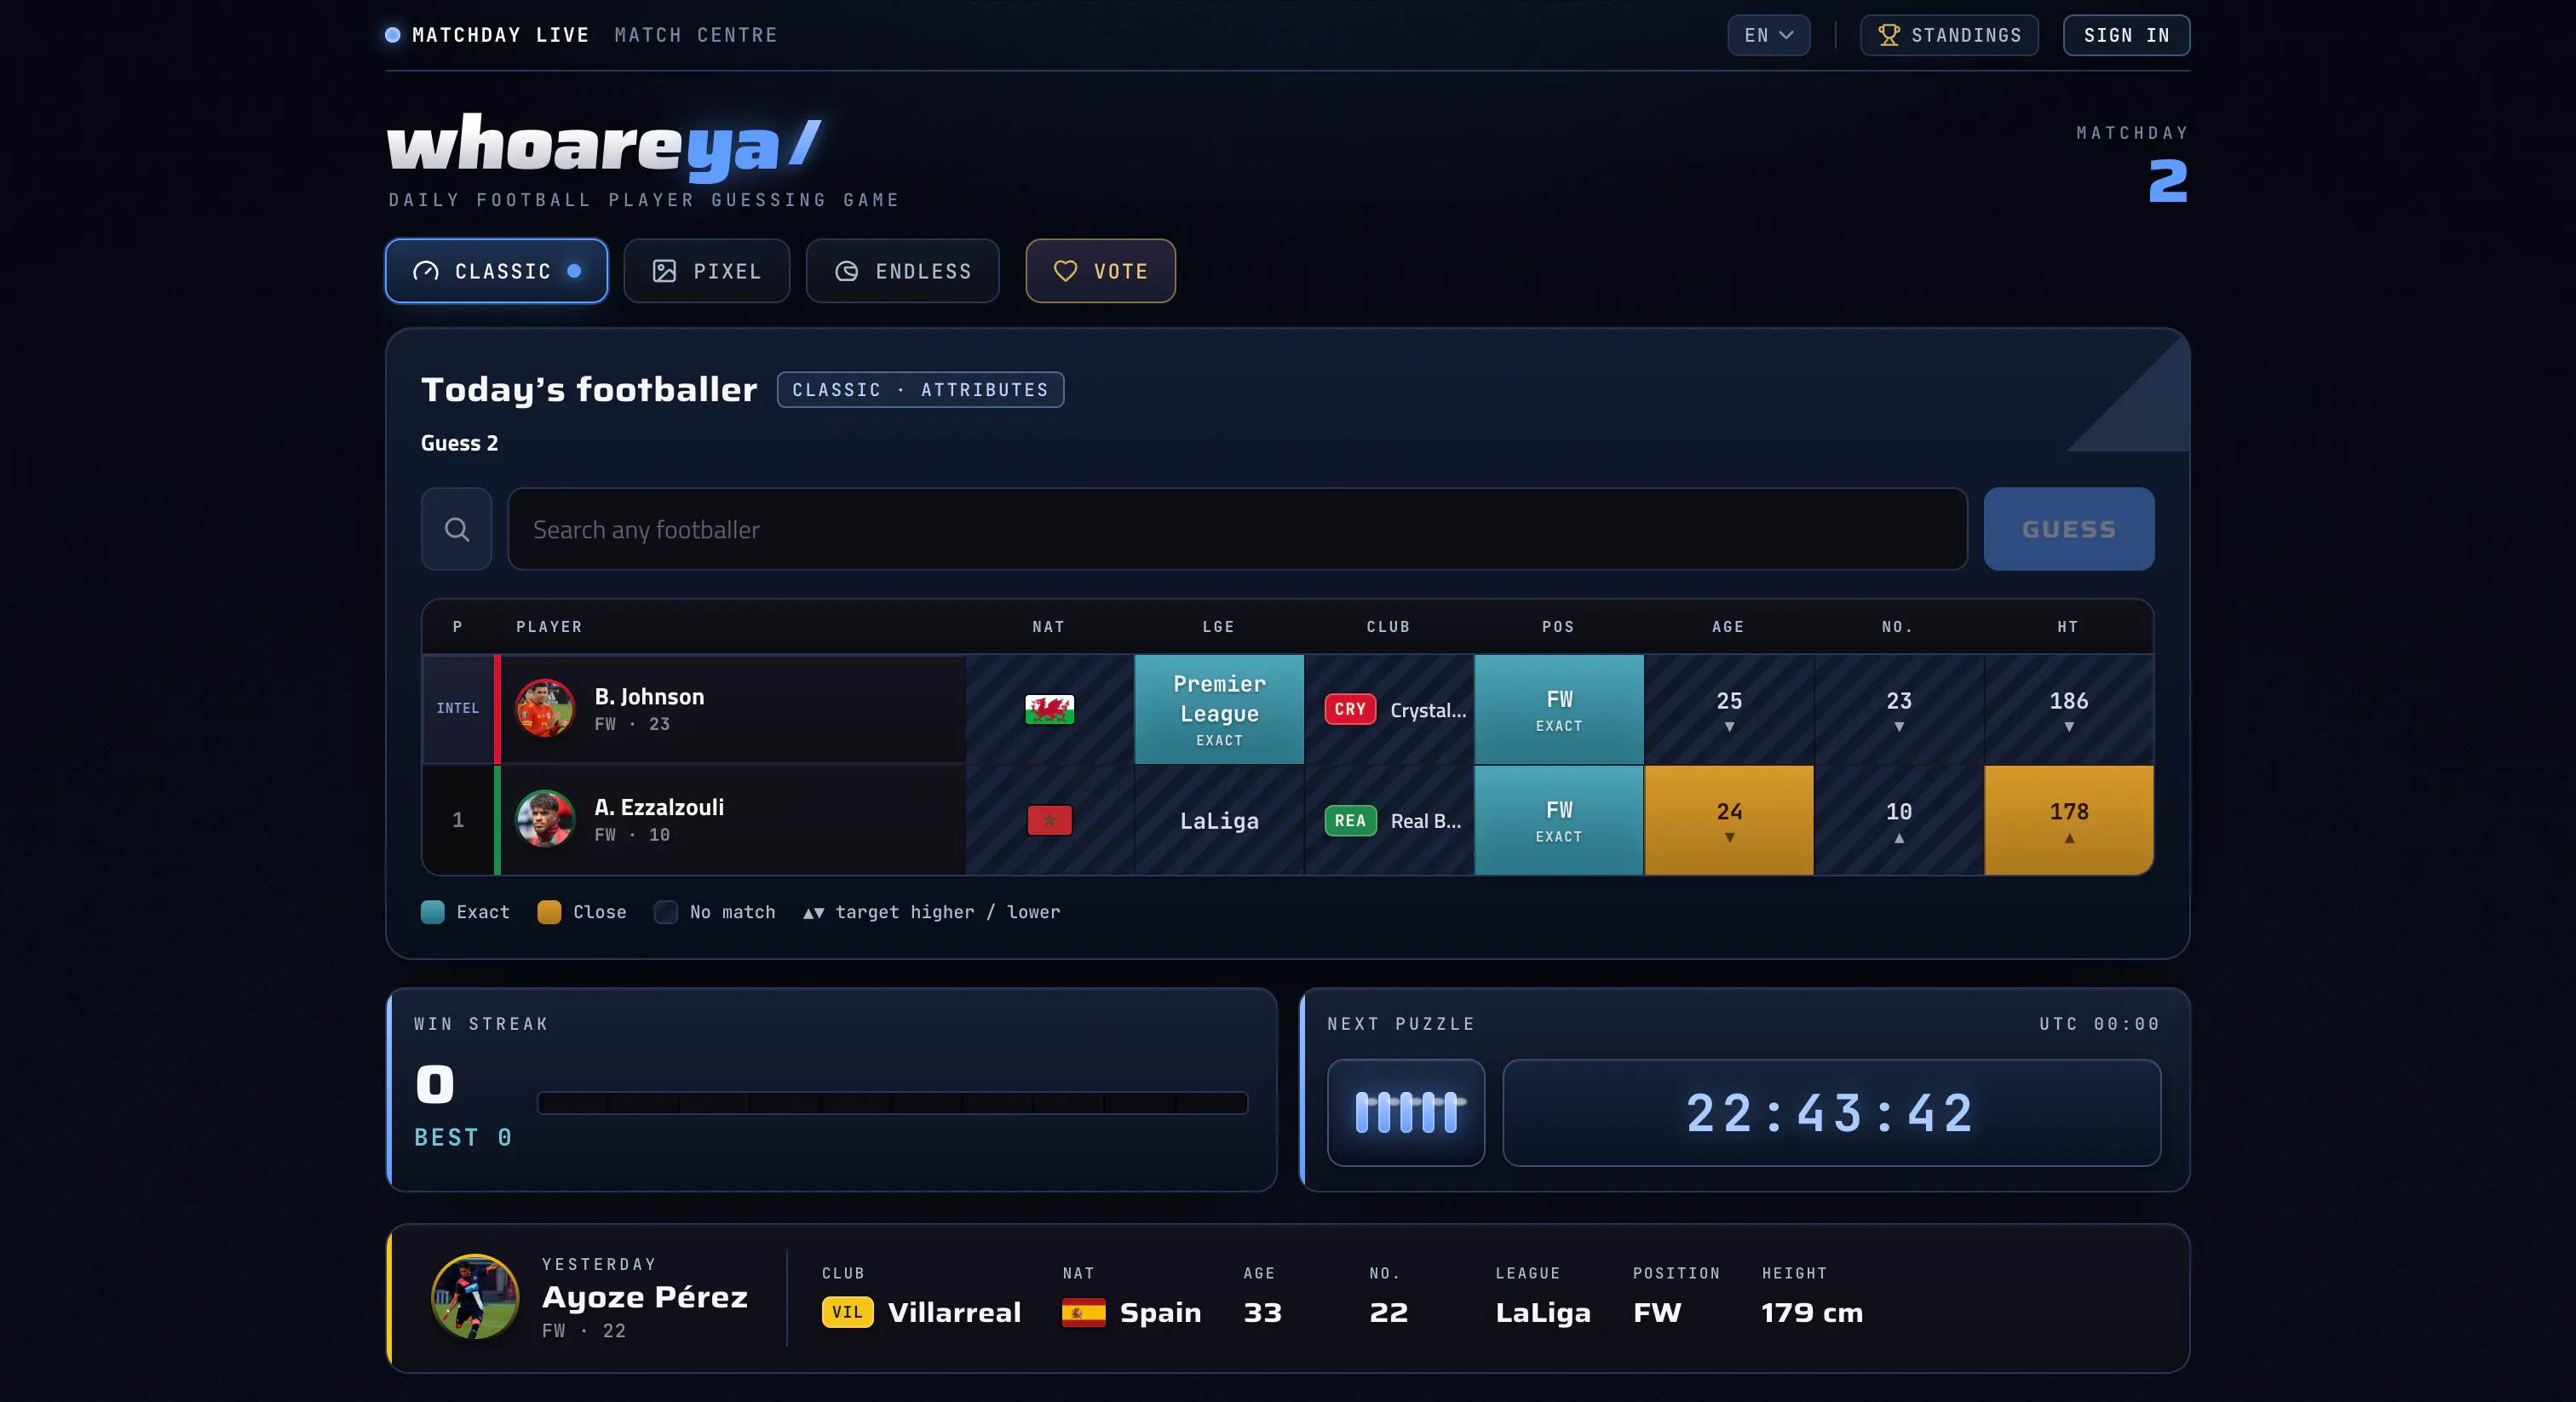2576x1402 pixels.
Task: Click the B. Johnson player name
Action: (649, 696)
